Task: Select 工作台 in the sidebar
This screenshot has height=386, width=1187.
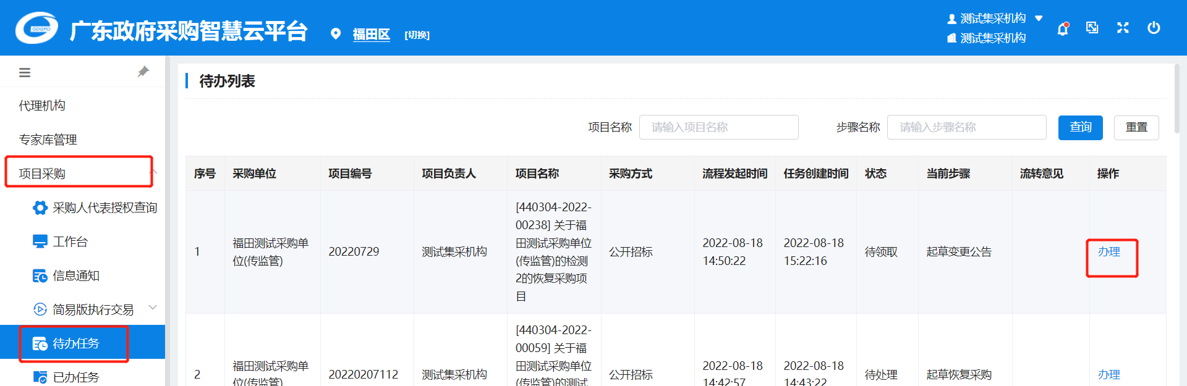Action: tap(70, 241)
